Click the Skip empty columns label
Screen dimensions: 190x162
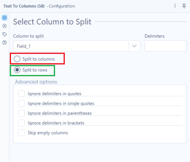48,133
